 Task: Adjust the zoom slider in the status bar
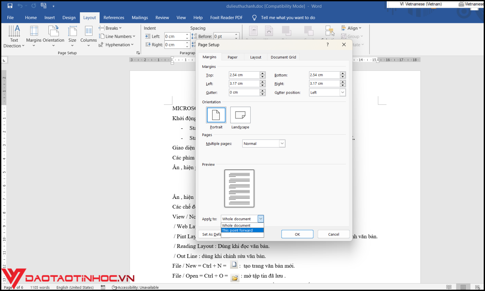483,287
